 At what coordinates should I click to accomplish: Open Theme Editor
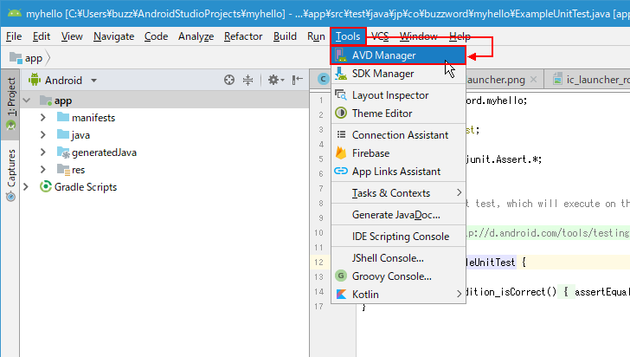[x=398, y=114]
